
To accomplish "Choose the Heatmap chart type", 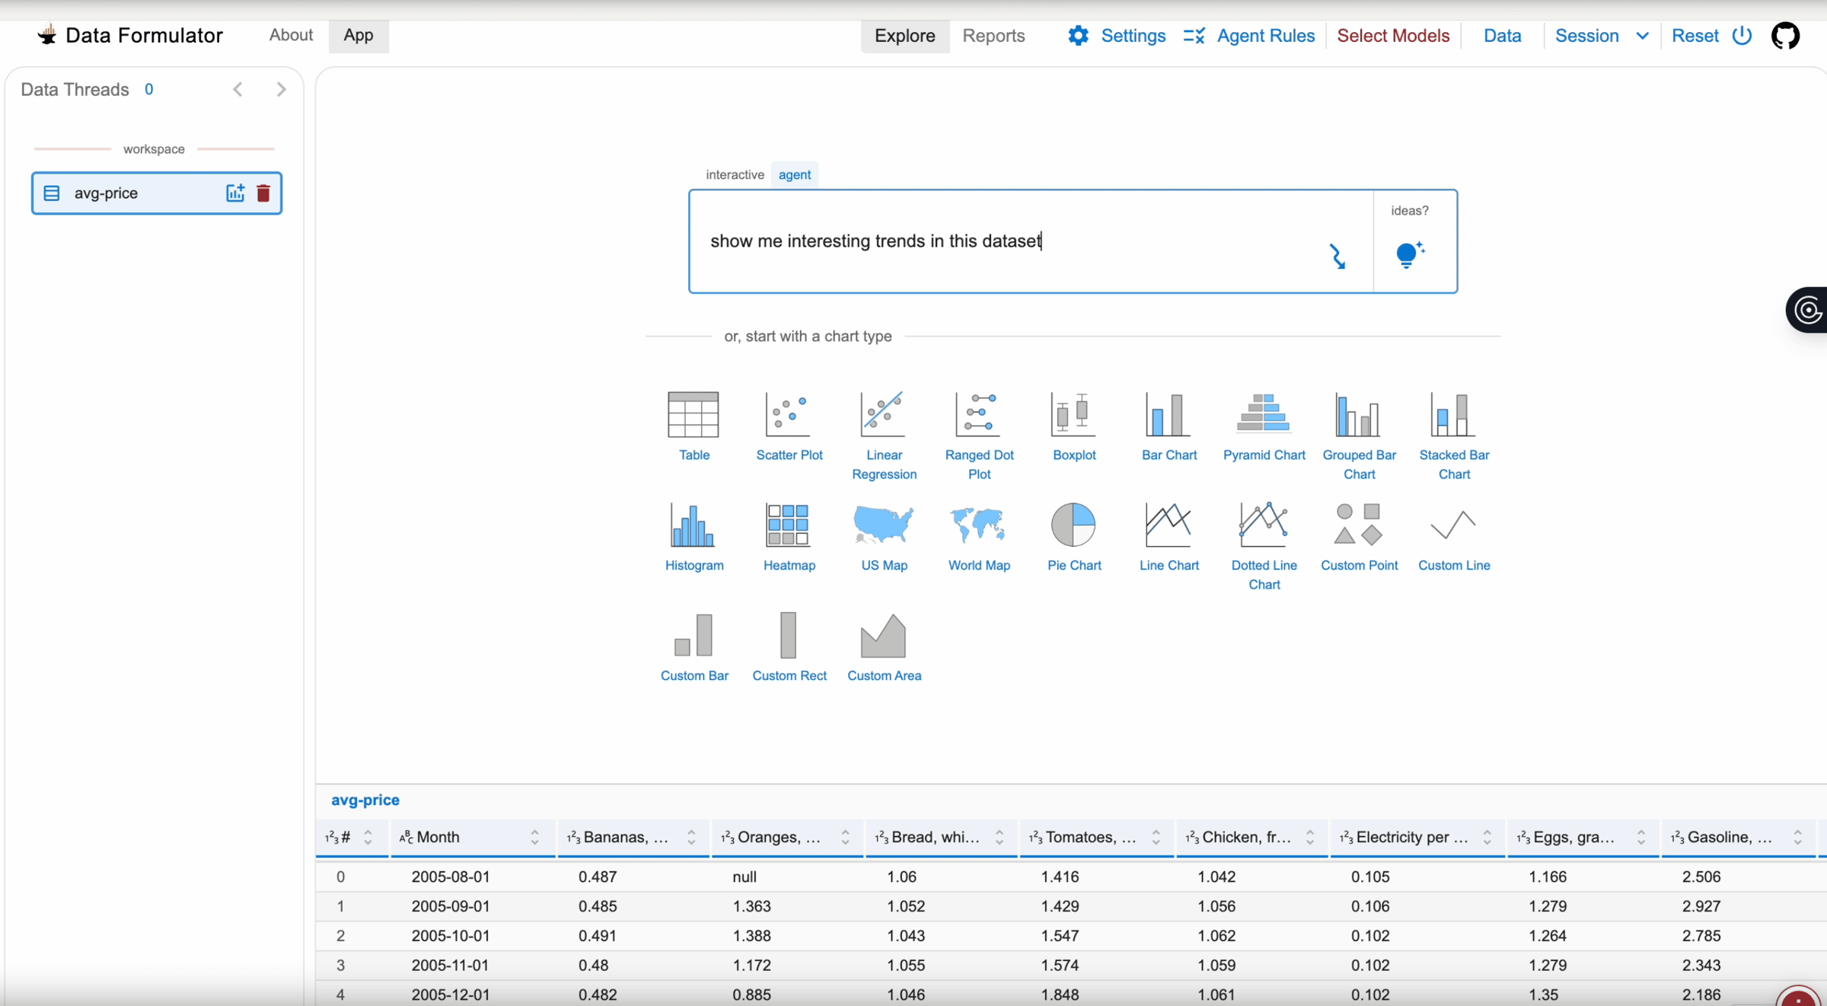I will coord(789,525).
